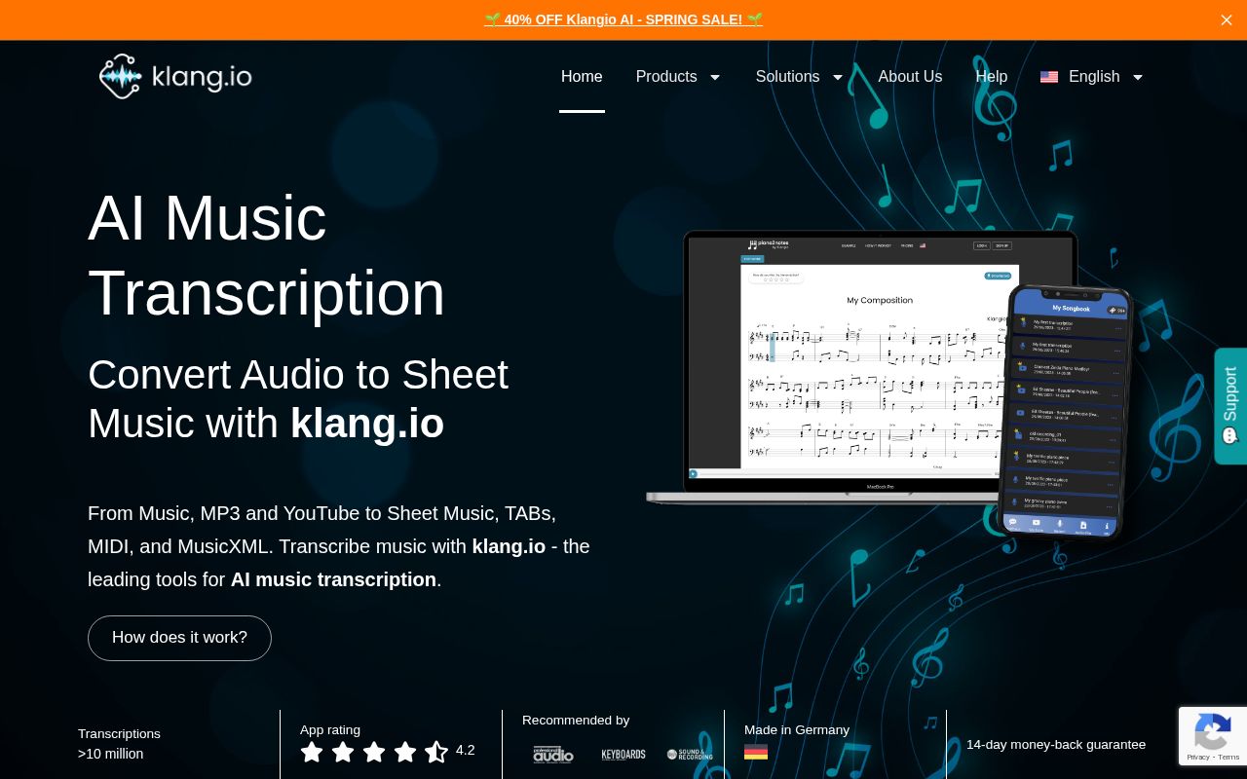This screenshot has width=1247, height=779.
Task: Go to the Home menu item
Action: coord(582,77)
